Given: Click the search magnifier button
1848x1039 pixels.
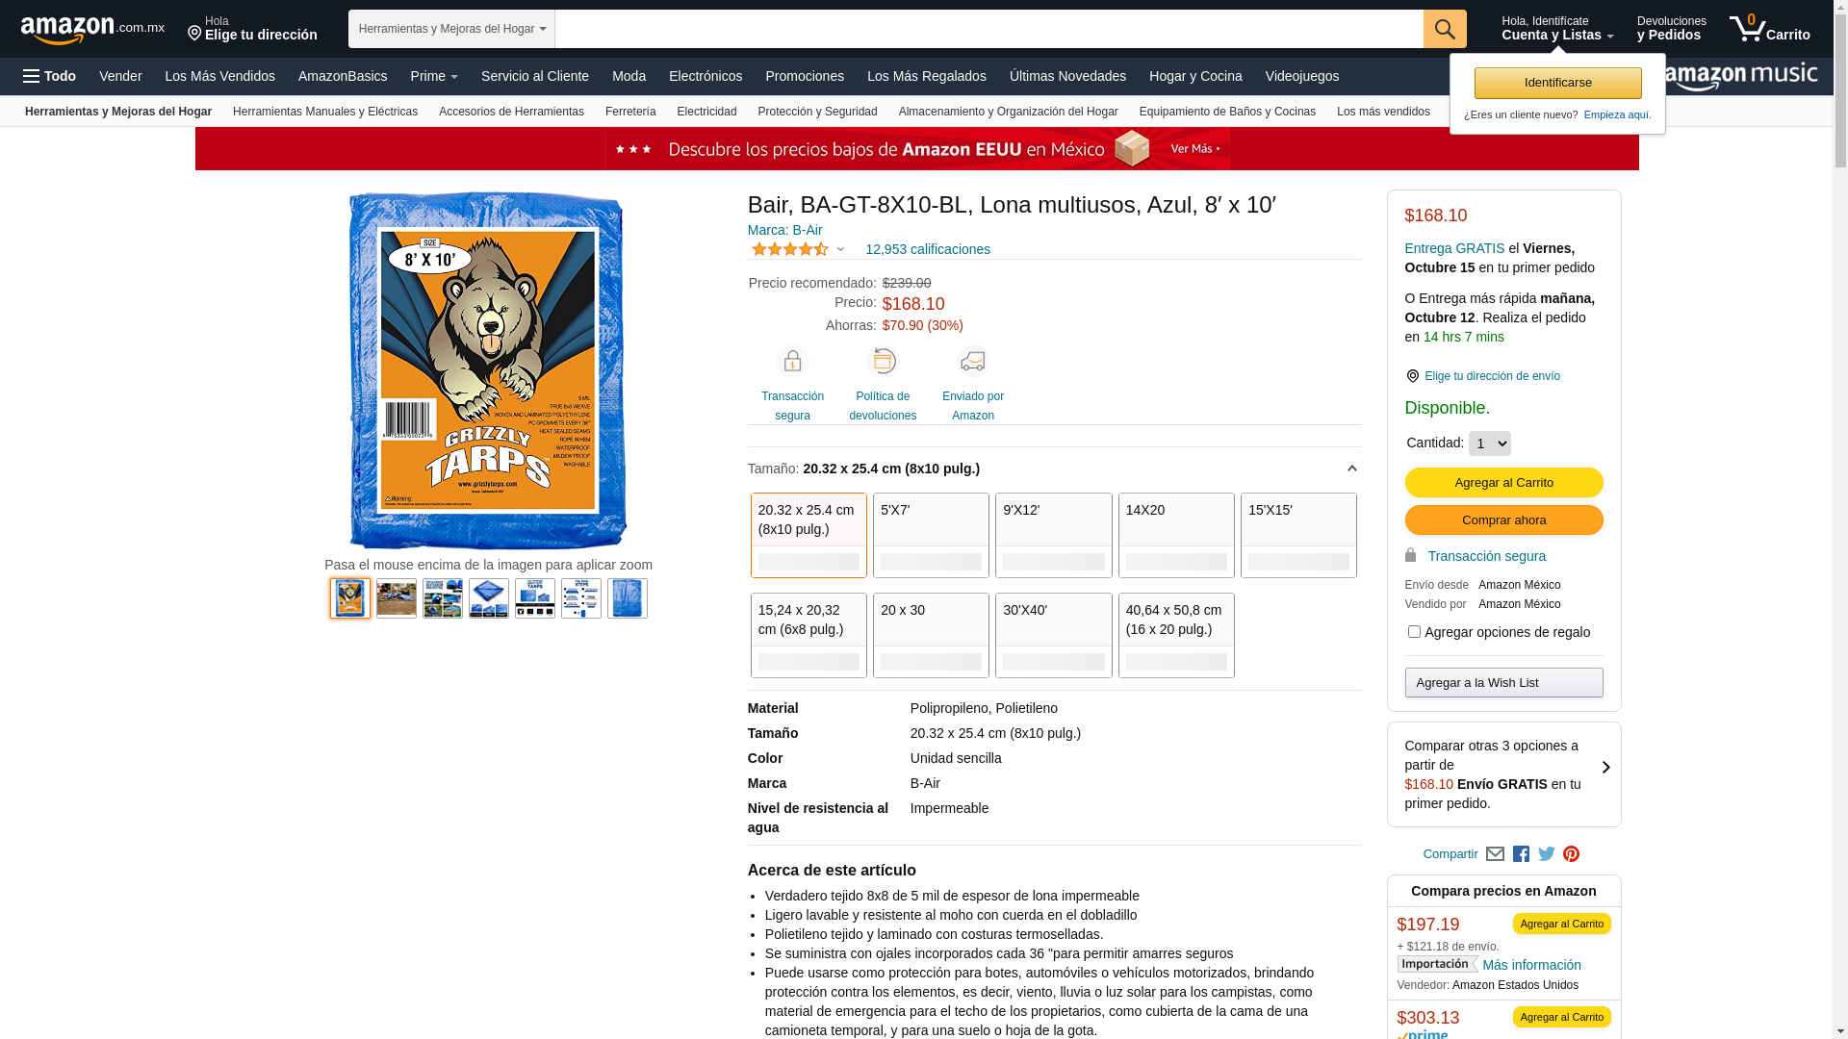Looking at the screenshot, I should (x=1445, y=29).
